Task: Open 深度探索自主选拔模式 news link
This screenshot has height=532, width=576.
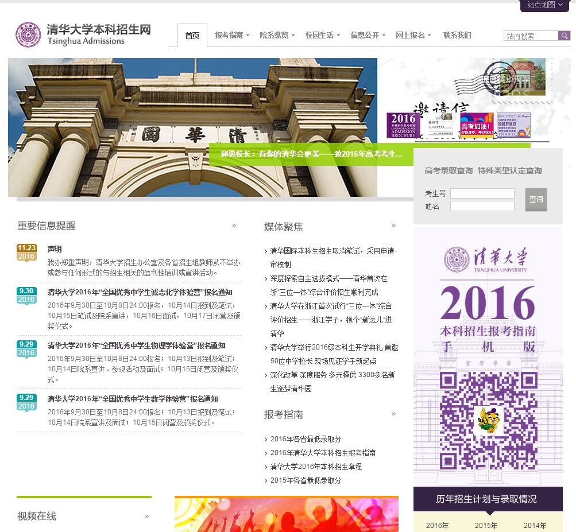Action: (x=329, y=285)
